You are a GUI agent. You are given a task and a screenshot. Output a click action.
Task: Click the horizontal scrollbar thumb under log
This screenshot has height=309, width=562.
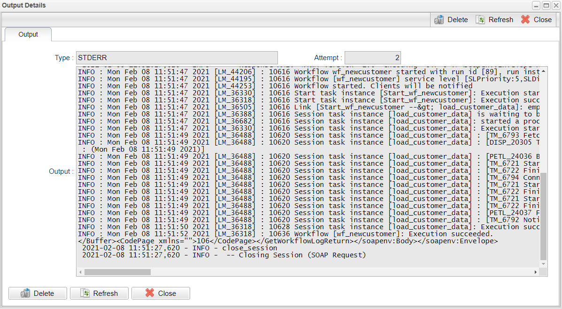pos(117,272)
